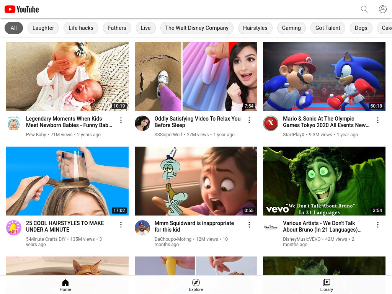
Task: Open the Explore tab with its compass icon
Action: pos(196,285)
